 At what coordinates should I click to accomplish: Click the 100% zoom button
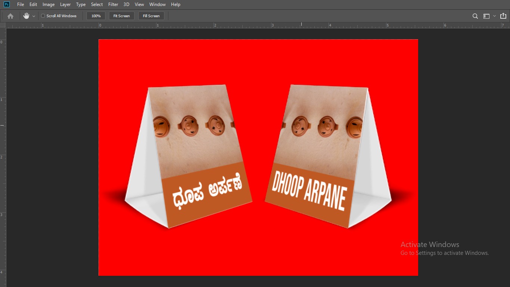click(x=96, y=16)
